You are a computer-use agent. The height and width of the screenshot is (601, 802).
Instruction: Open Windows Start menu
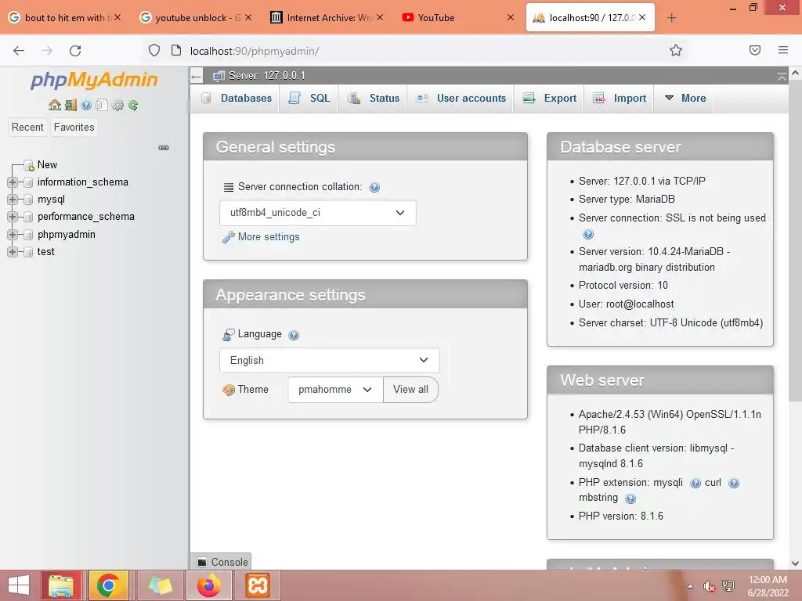19,585
